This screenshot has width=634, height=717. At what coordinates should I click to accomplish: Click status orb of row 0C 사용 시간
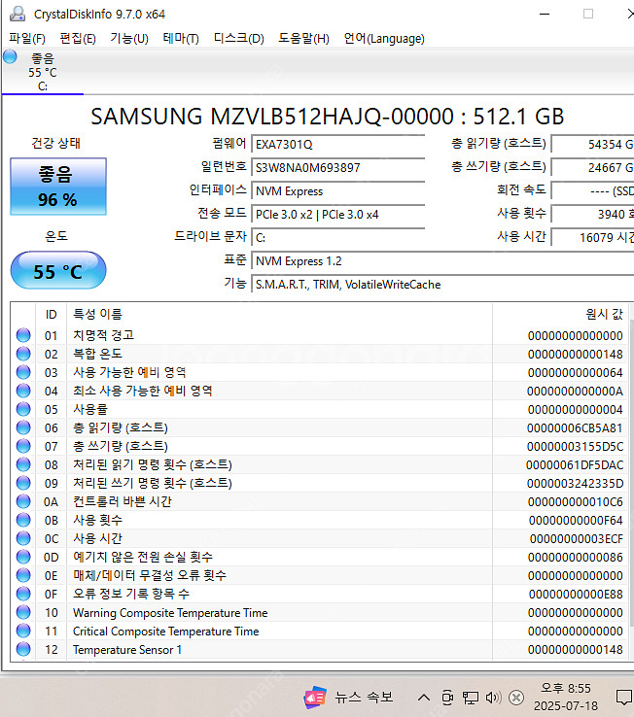(x=23, y=538)
